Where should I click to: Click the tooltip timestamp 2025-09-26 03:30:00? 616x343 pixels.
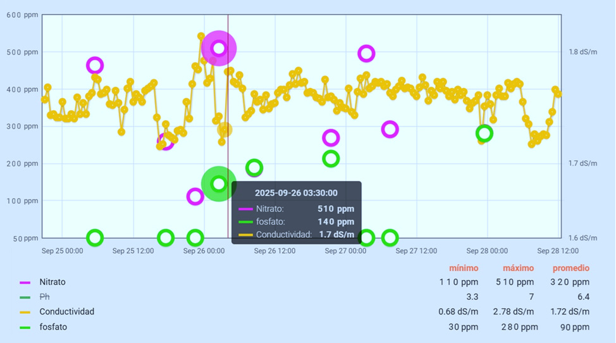tap(296, 193)
